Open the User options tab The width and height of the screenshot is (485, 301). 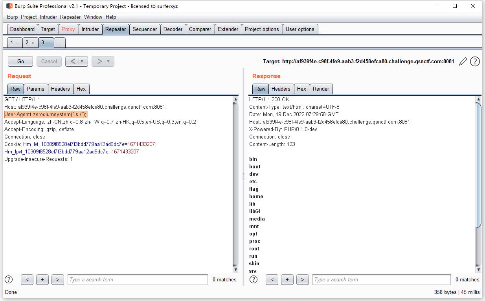pos(300,29)
